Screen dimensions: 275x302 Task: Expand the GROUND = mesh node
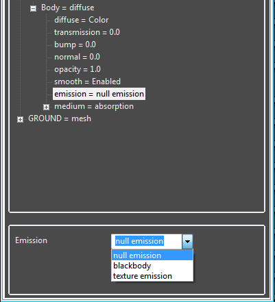click(20, 119)
